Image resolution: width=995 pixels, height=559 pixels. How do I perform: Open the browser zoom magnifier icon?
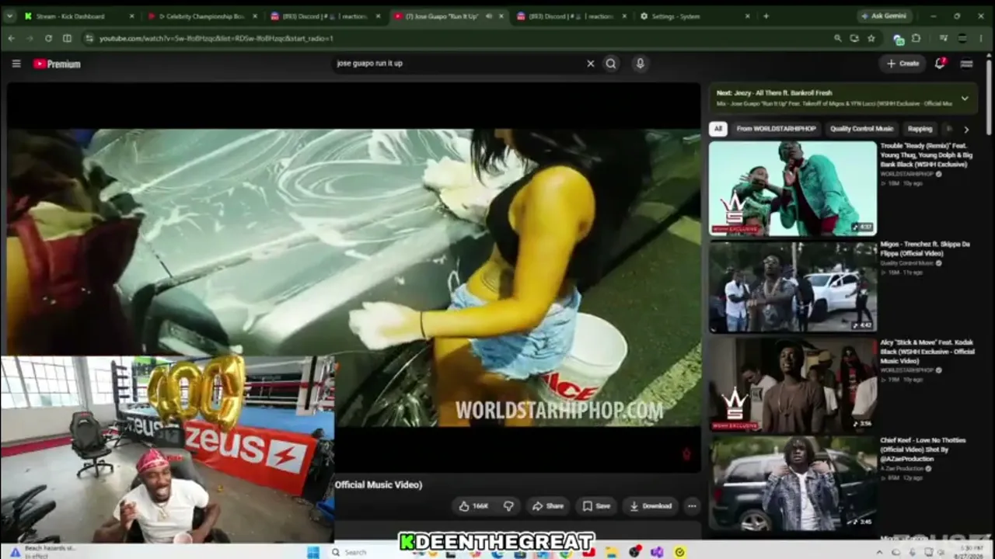837,38
